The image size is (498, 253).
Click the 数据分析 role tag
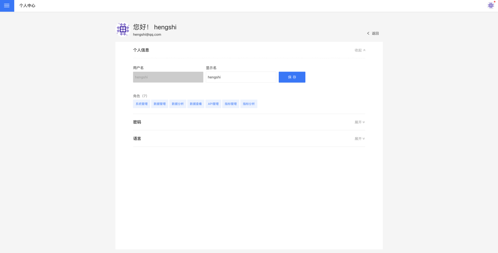[178, 104]
